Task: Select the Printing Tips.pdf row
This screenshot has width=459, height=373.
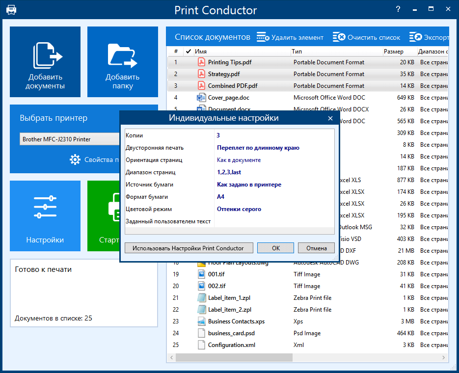Action: (308, 62)
